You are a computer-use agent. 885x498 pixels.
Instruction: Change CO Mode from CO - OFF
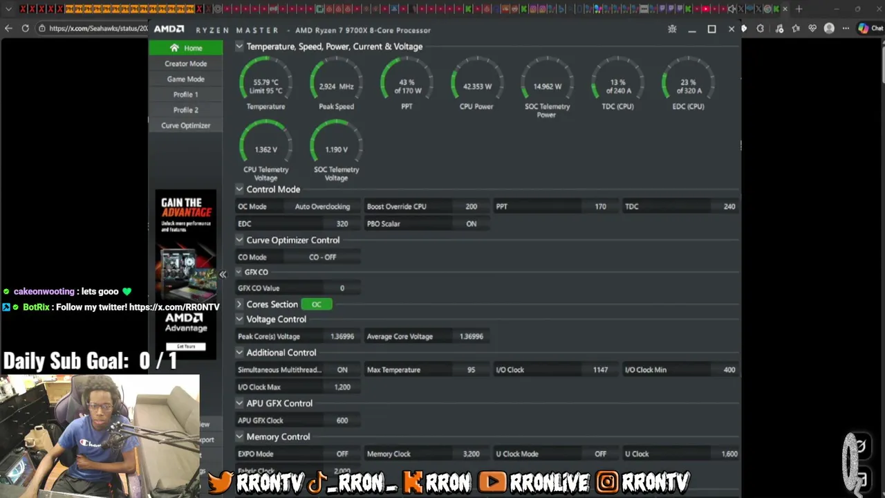322,257
